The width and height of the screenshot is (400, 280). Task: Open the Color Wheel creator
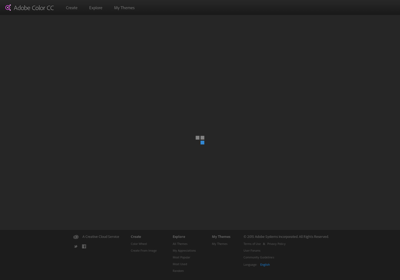(x=139, y=244)
